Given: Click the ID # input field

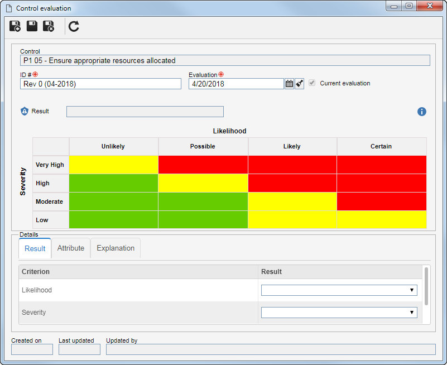Looking at the screenshot, I should [100, 84].
